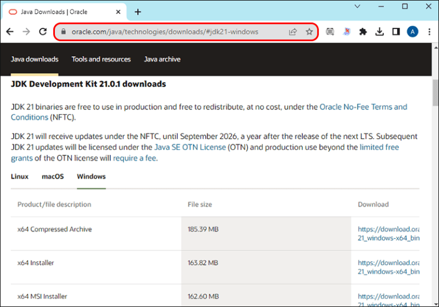Click the x64 Installer description
Image resolution: width=439 pixels, height=307 pixels.
coord(35,263)
